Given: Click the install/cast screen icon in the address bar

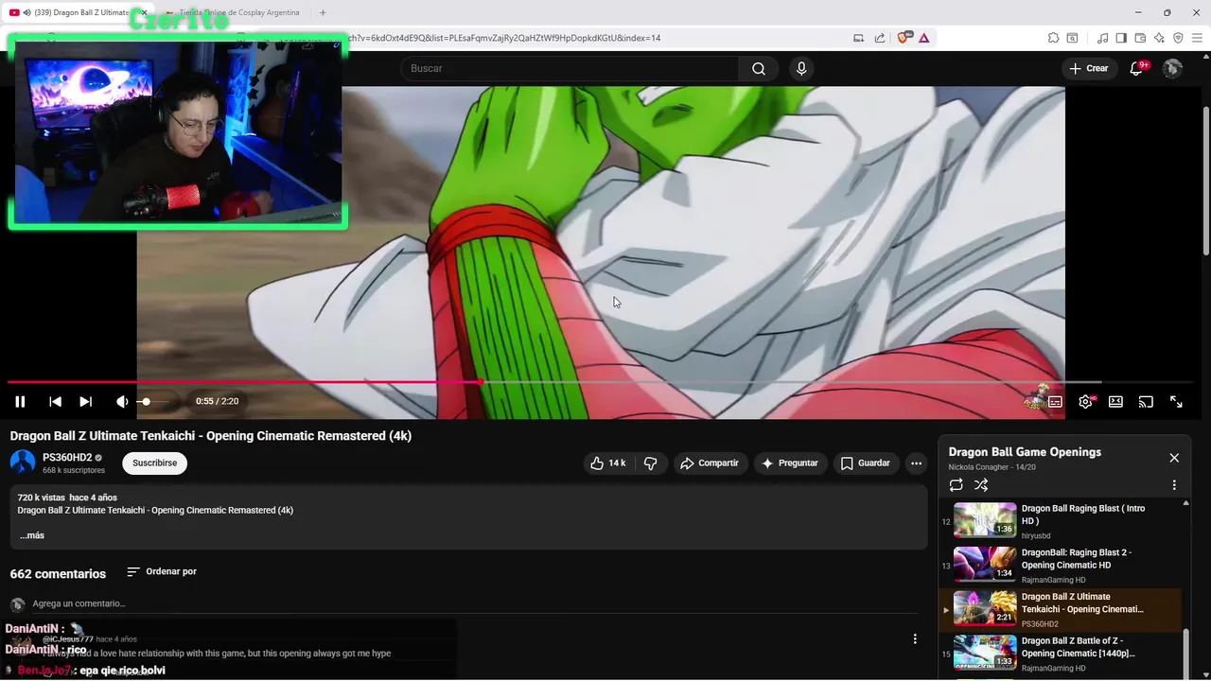Looking at the screenshot, I should tap(858, 38).
